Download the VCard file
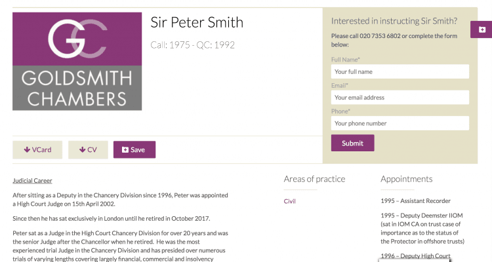The width and height of the screenshot is (492, 262). pos(37,150)
